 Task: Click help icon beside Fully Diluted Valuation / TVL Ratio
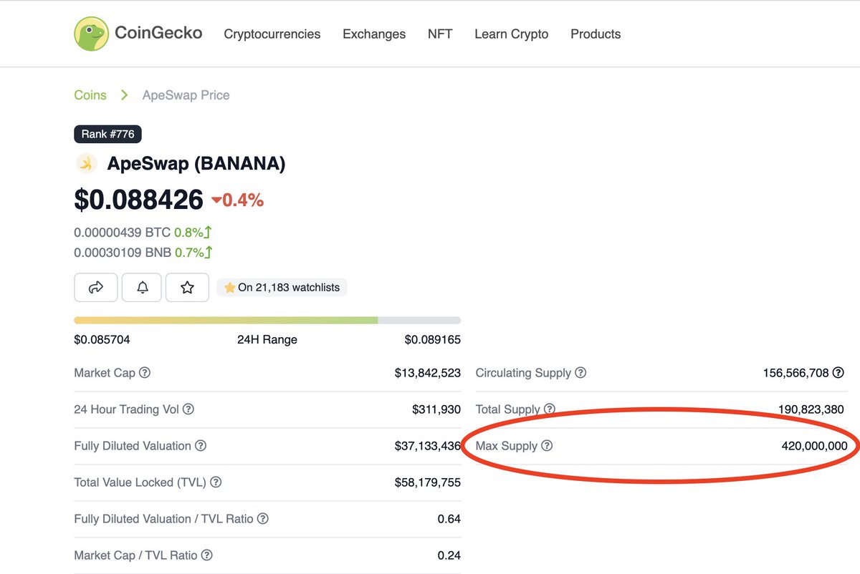tap(263, 519)
